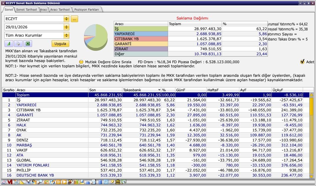316x186 pixels.
Task: Toggle the Adet checkbox
Action: (302, 62)
